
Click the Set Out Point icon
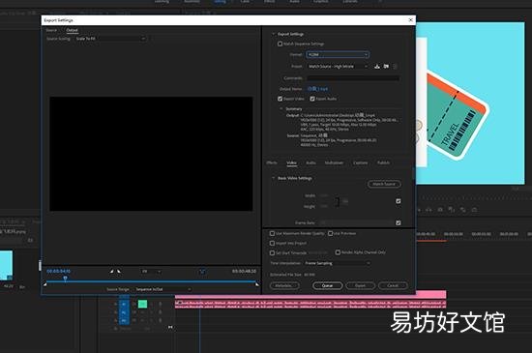(x=119, y=271)
